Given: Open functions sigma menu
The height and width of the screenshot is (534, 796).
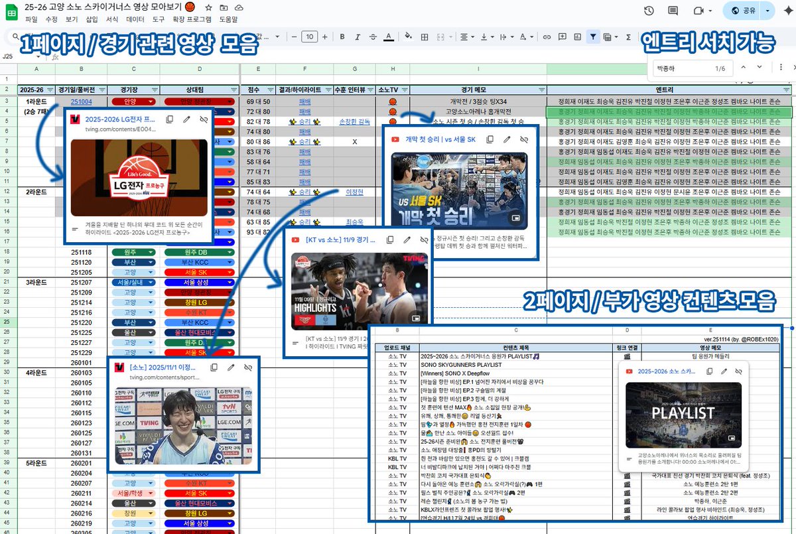Looking at the screenshot, I should coord(628,37).
